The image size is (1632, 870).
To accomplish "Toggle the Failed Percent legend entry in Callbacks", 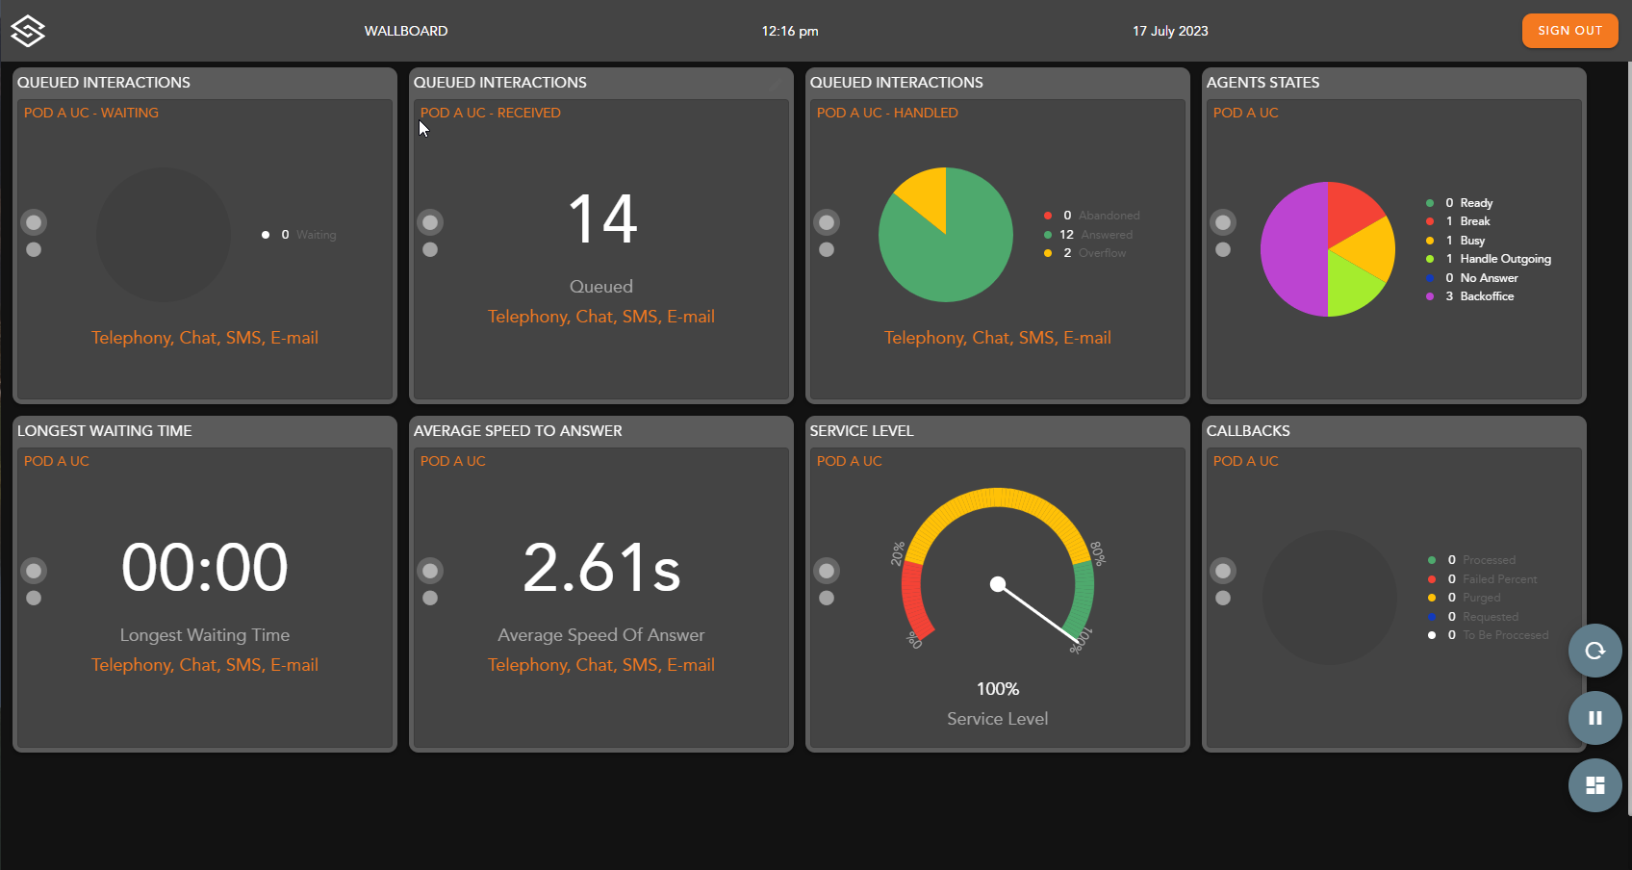I will click(1483, 579).
